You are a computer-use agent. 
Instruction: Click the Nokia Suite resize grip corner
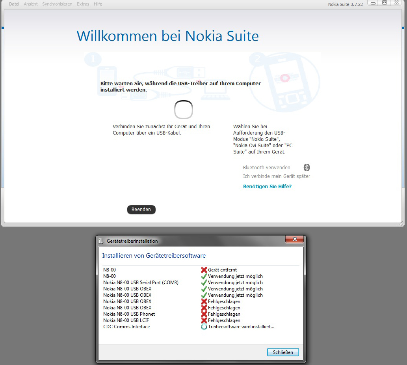[x=401, y=223]
